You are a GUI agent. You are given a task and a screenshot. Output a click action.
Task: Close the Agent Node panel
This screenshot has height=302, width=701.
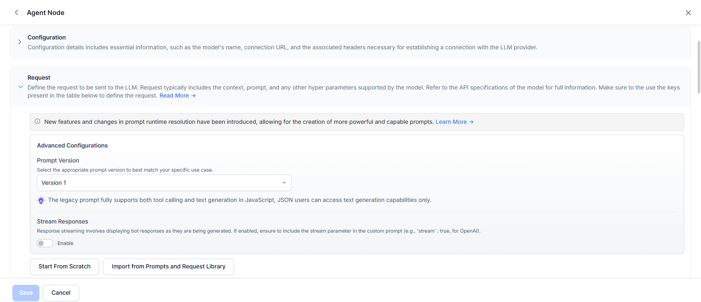(688, 13)
